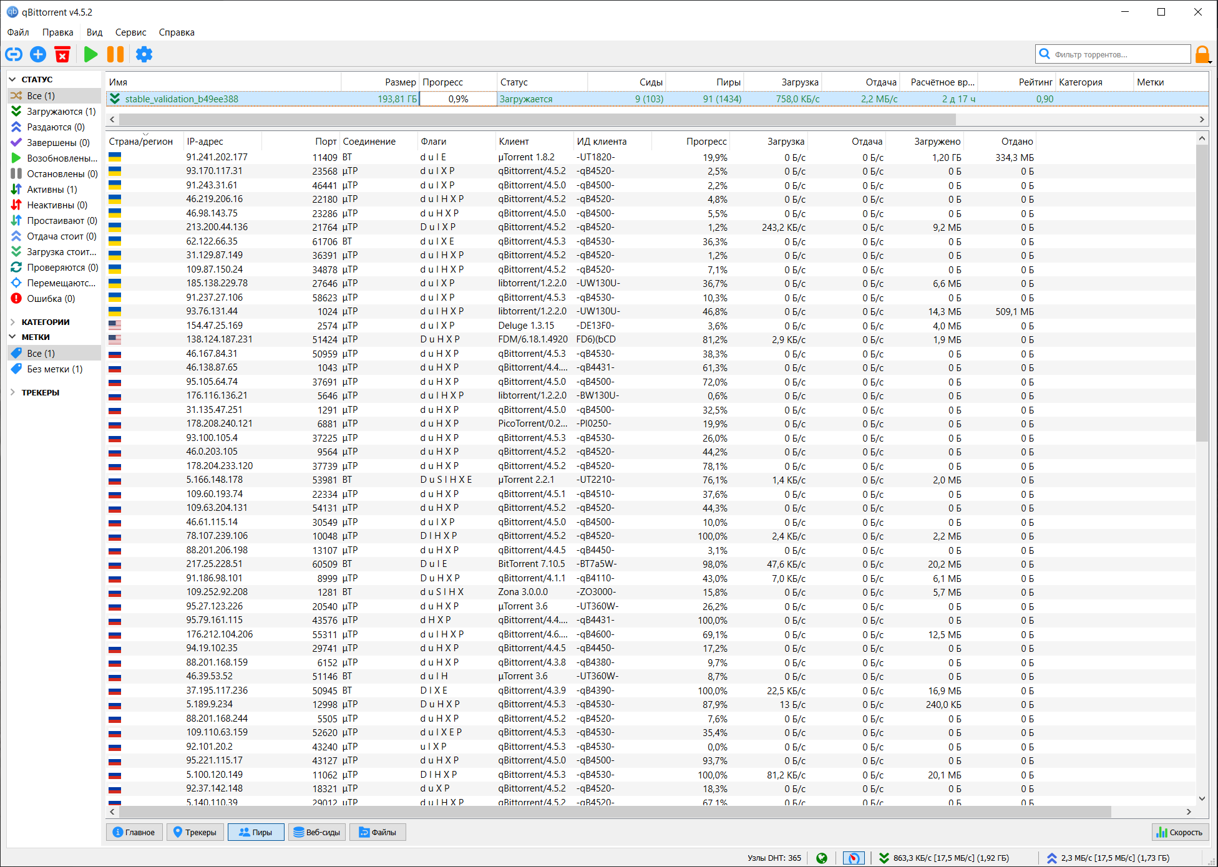Click the torrent list horizontal scrollbar track
Viewport: 1218px width, 867px height.
click(x=1076, y=119)
